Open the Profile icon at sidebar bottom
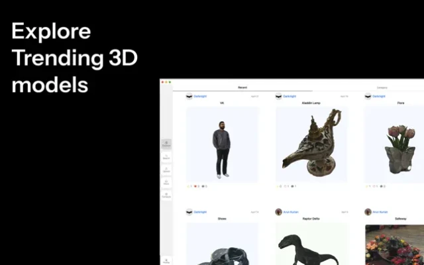 coord(166,260)
